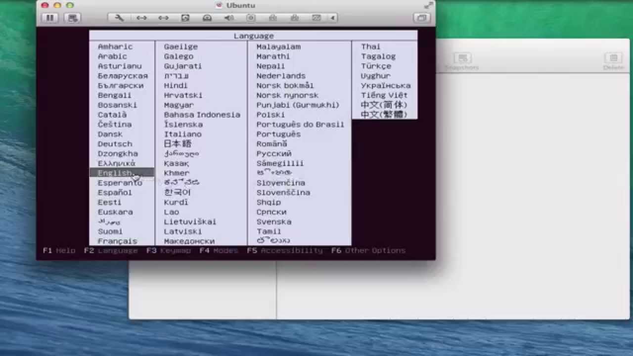The image size is (633, 356).
Task: Choose Malayalam language
Action: click(x=278, y=46)
